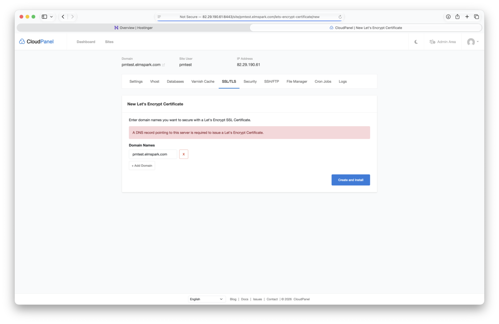Switch to Overview | Hostinger browser tab
Screen dimensions: 499x324
[133, 28]
